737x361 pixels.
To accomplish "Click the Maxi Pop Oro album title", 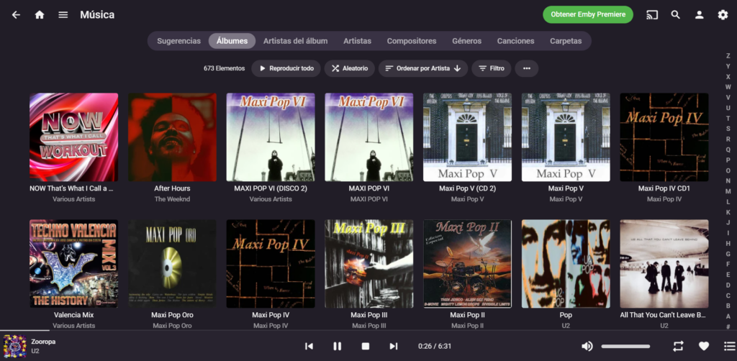I will pyautogui.click(x=173, y=315).
